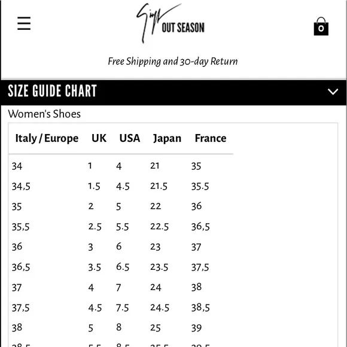Open the hamburger menu
The width and height of the screenshot is (347, 347).
click(24, 23)
